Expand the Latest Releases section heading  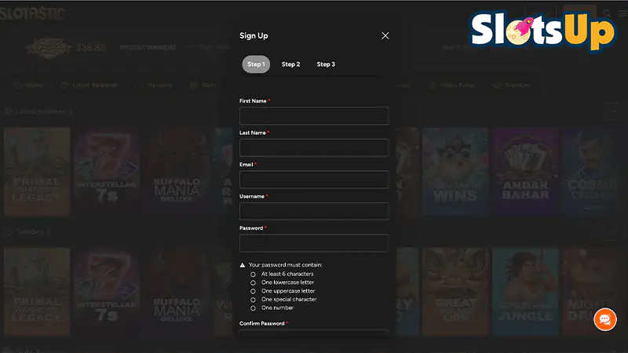tap(38, 111)
